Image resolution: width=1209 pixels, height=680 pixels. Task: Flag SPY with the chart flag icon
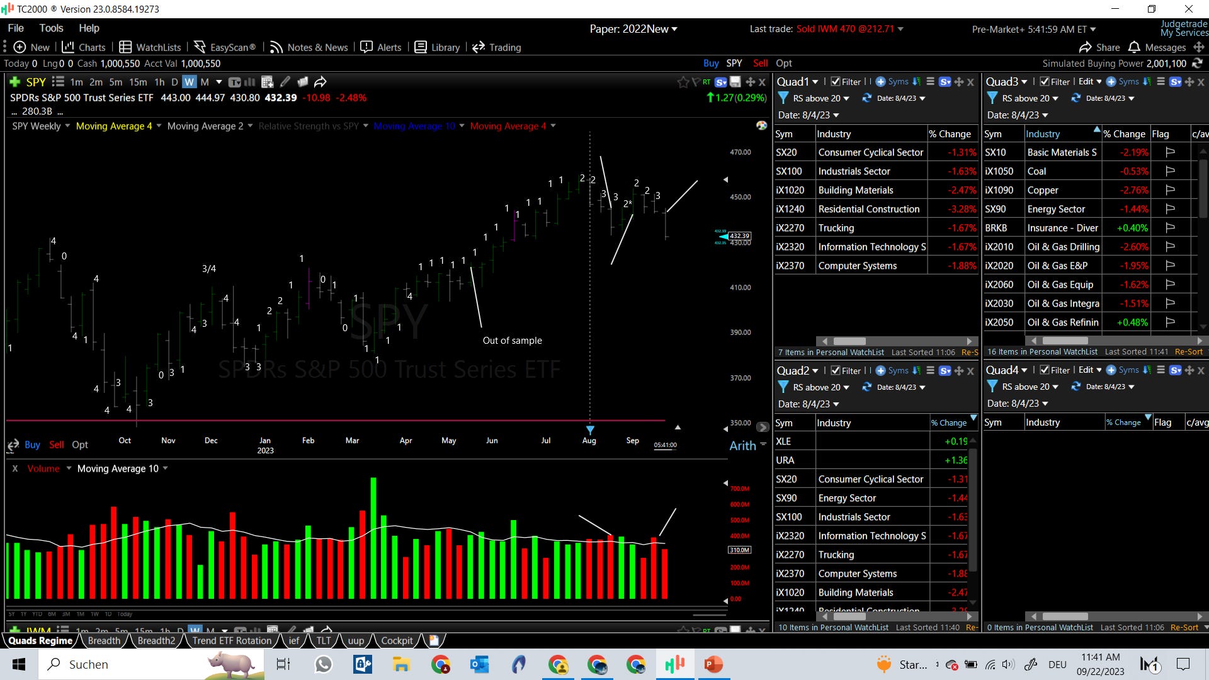pyautogui.click(x=696, y=82)
